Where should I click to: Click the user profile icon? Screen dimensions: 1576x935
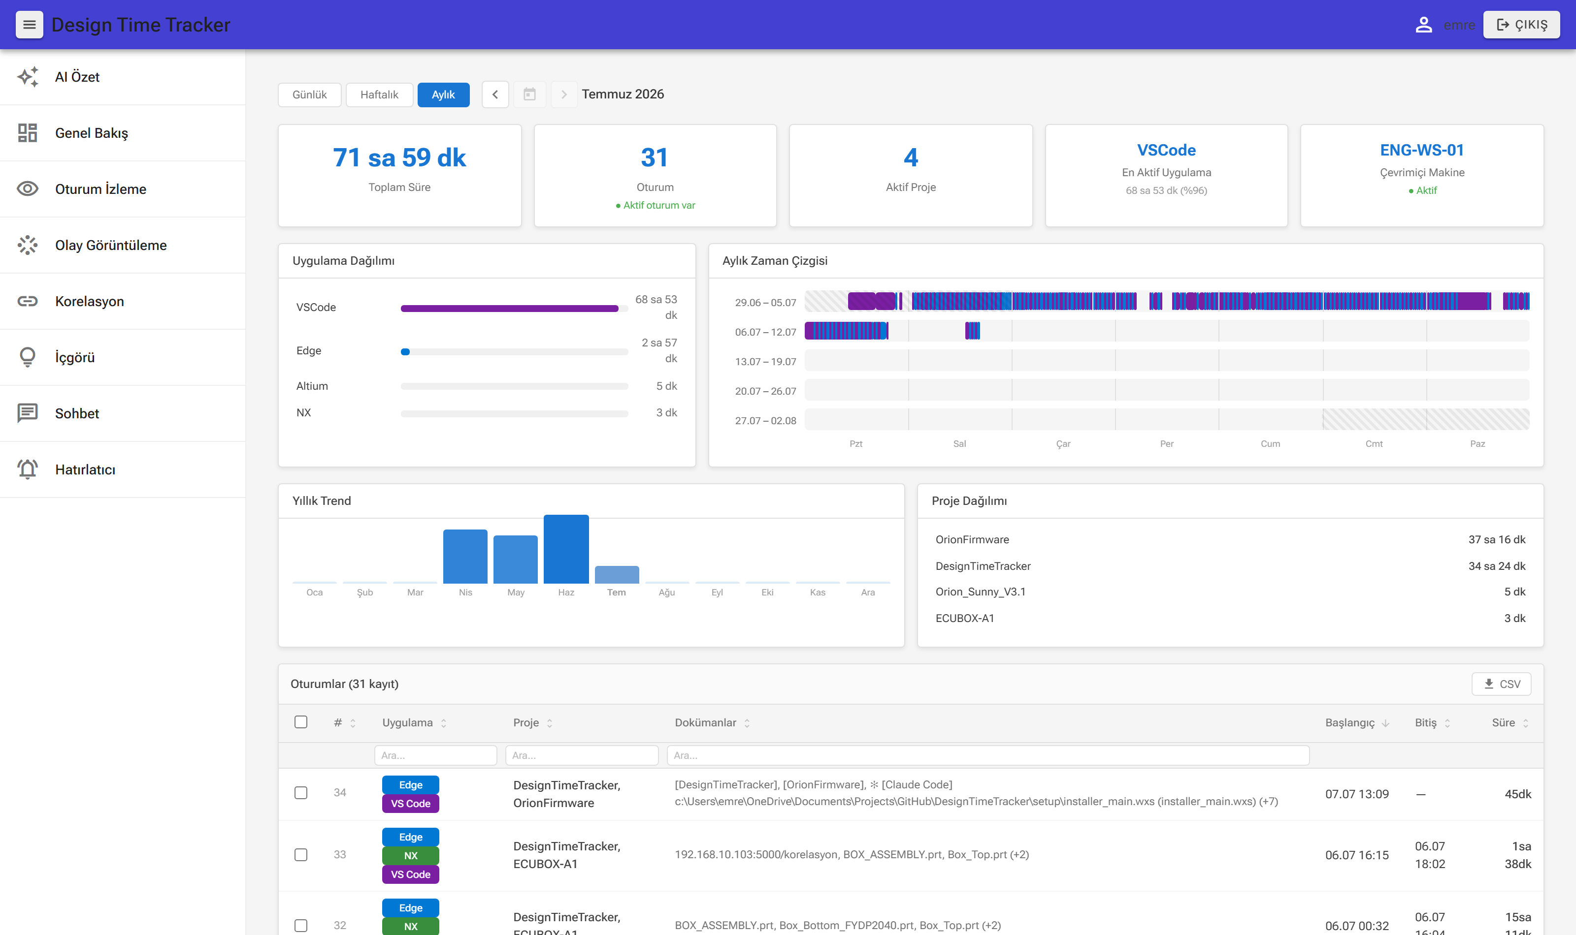tap(1423, 25)
